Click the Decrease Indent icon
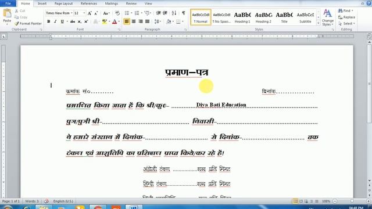Viewport: 372px width, 209px height. pyautogui.click(x=158, y=13)
